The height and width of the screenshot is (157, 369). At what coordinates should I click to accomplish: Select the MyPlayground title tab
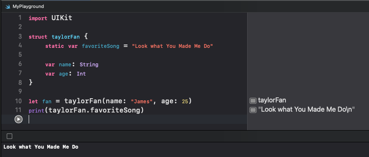pyautogui.click(x=28, y=7)
